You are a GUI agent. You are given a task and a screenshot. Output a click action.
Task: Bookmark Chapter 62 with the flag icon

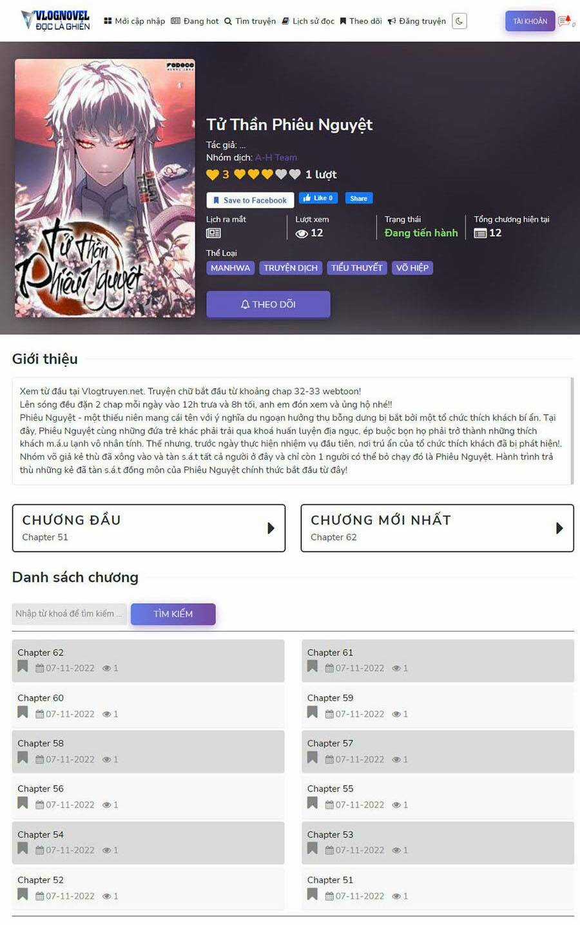click(23, 667)
